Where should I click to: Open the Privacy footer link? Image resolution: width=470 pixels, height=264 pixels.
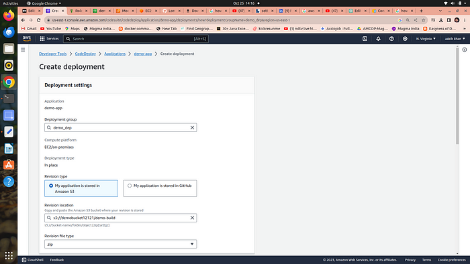pos(410,260)
